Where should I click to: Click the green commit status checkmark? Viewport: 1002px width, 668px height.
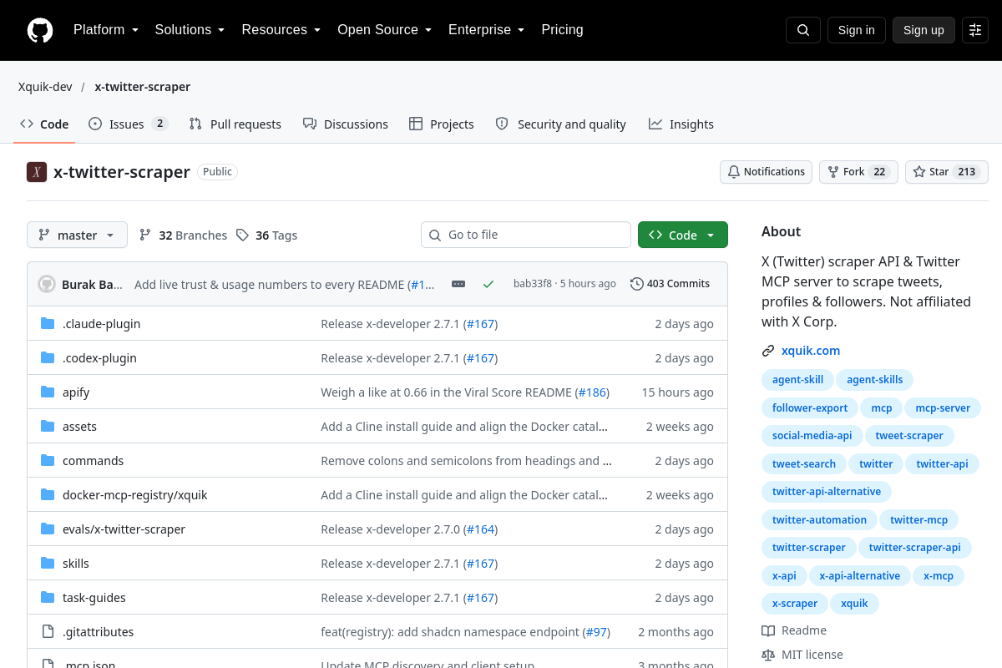coord(488,284)
